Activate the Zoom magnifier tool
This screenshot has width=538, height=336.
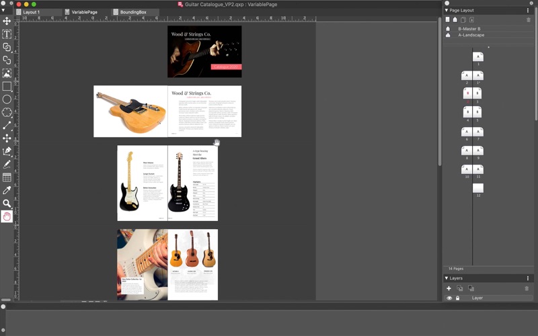tap(7, 203)
